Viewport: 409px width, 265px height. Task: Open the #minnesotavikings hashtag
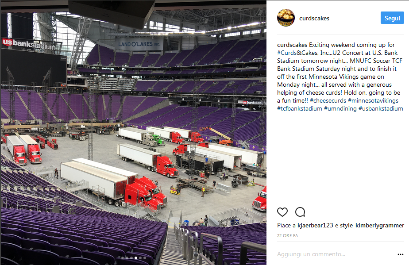373,101
